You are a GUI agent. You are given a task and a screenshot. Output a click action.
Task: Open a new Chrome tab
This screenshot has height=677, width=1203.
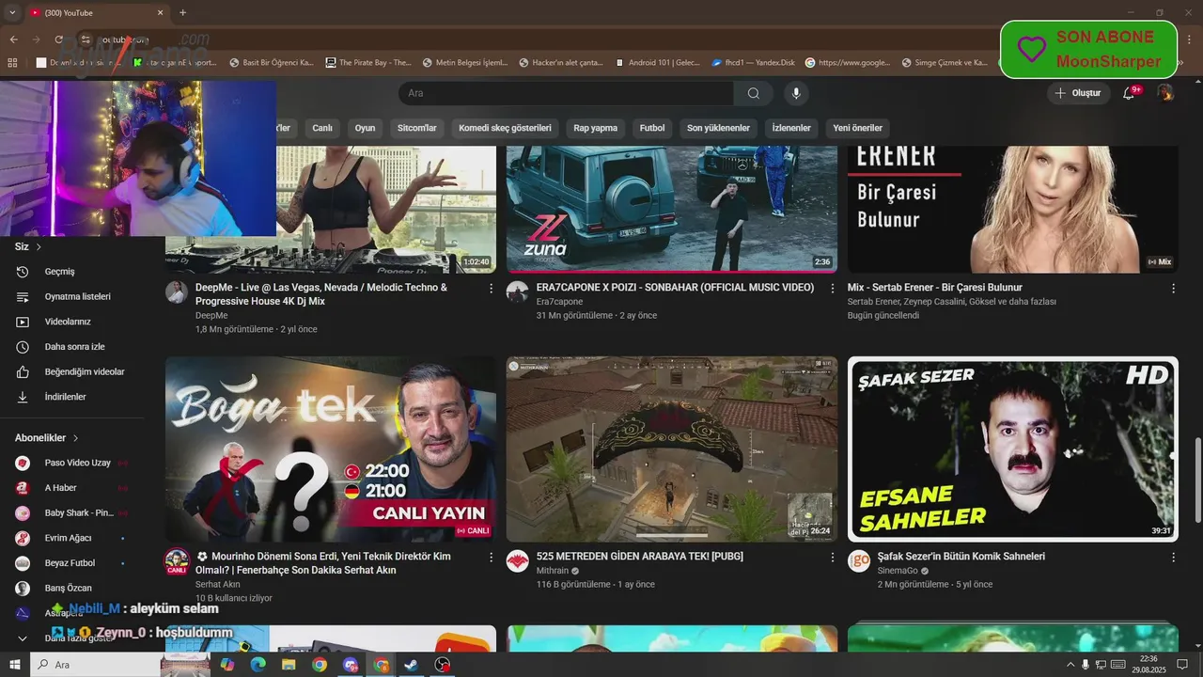182,13
